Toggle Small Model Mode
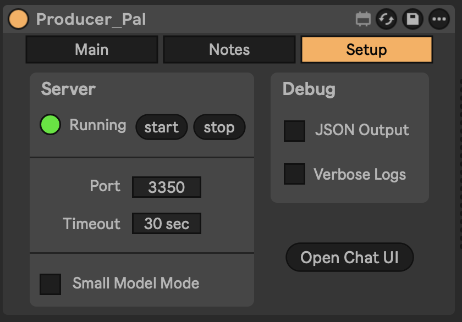 click(50, 283)
